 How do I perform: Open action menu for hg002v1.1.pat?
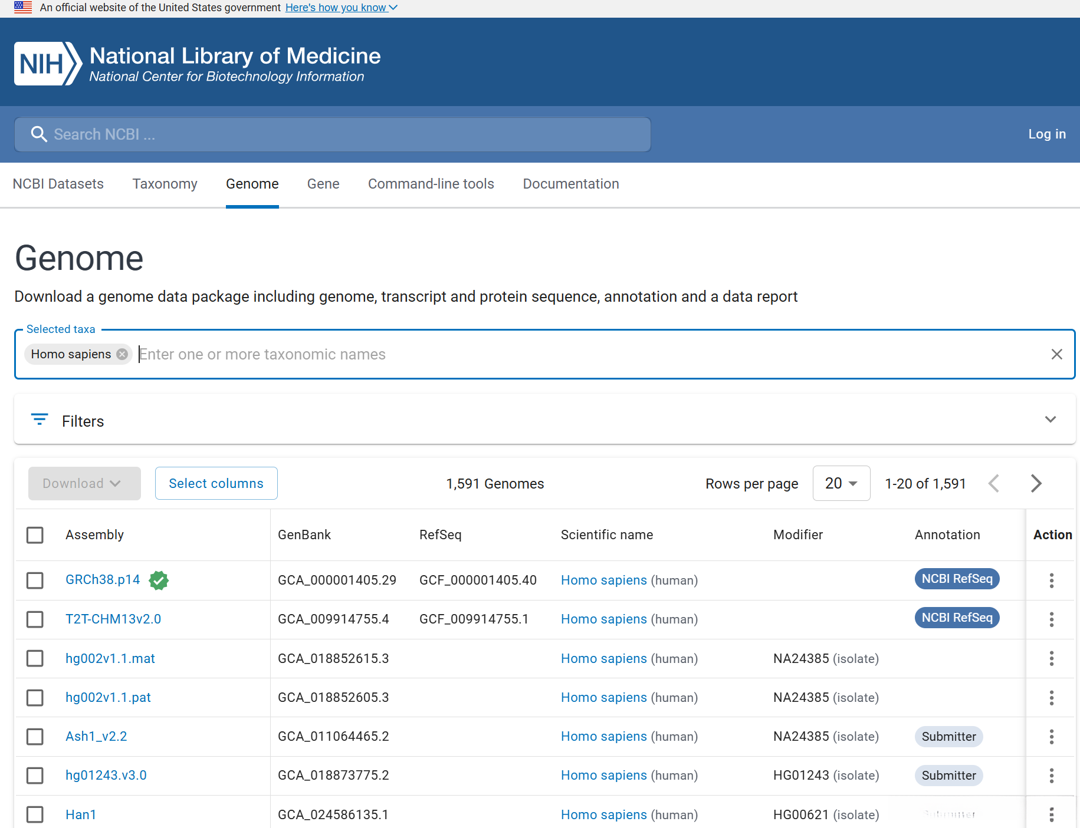pos(1052,698)
